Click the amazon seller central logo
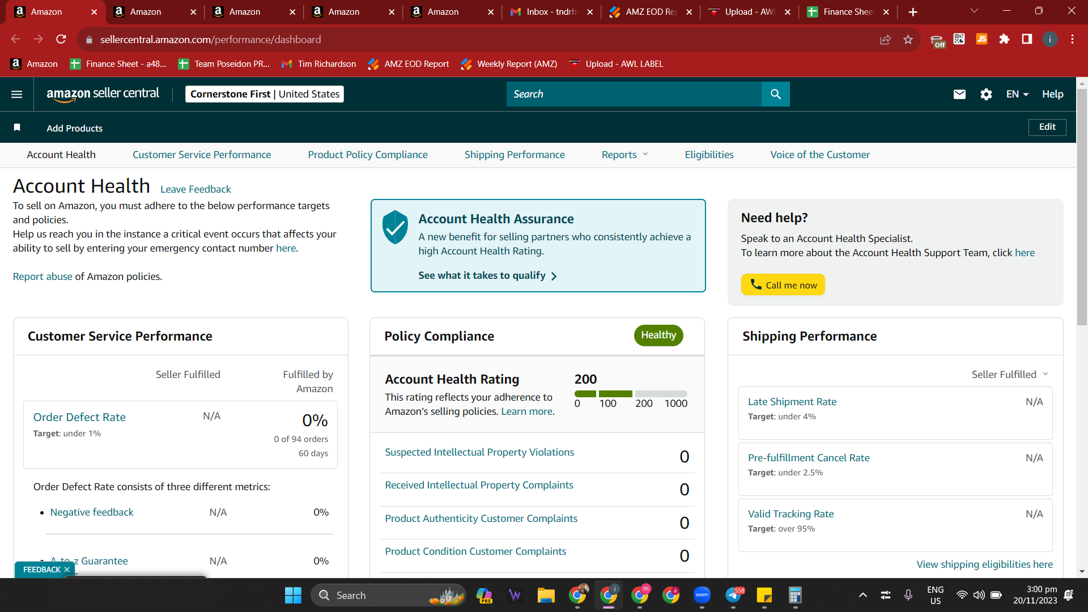The width and height of the screenshot is (1088, 612). click(103, 94)
